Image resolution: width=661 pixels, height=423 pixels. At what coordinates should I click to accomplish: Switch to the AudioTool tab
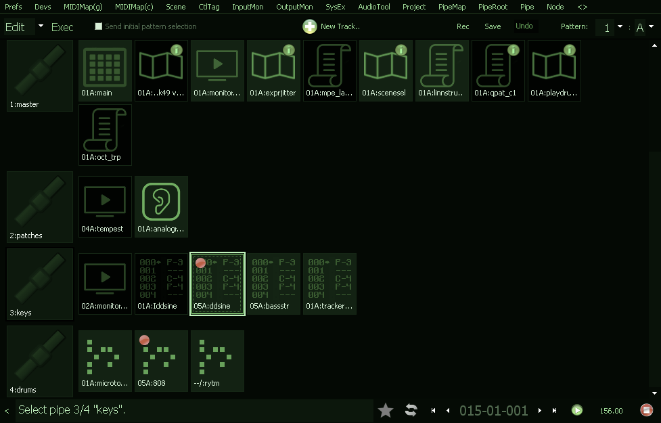[374, 7]
